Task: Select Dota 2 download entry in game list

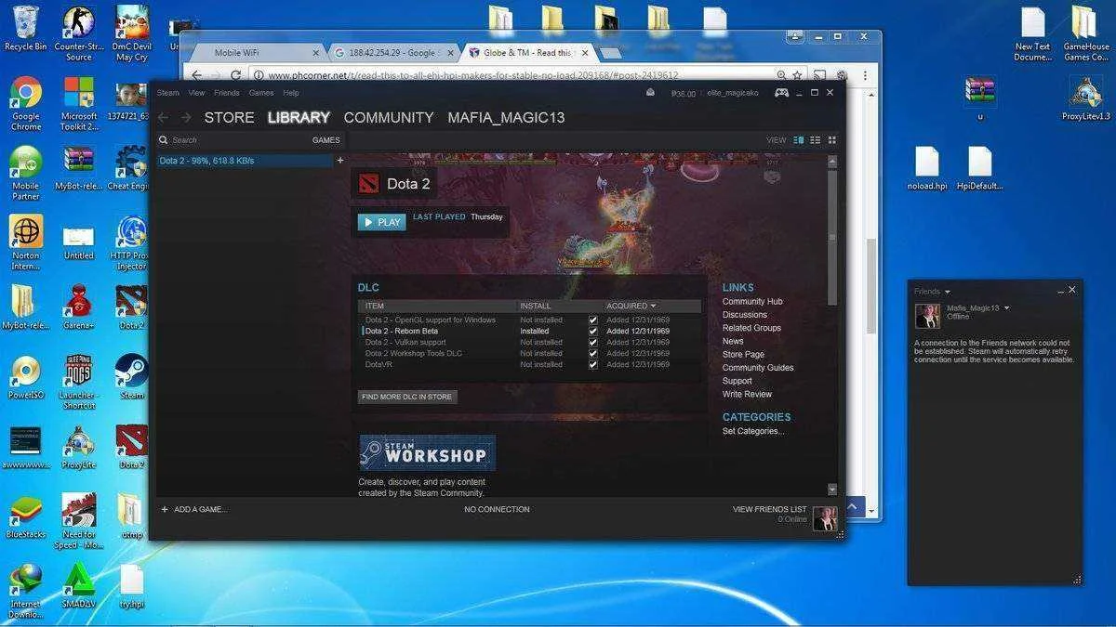Action: 246,161
